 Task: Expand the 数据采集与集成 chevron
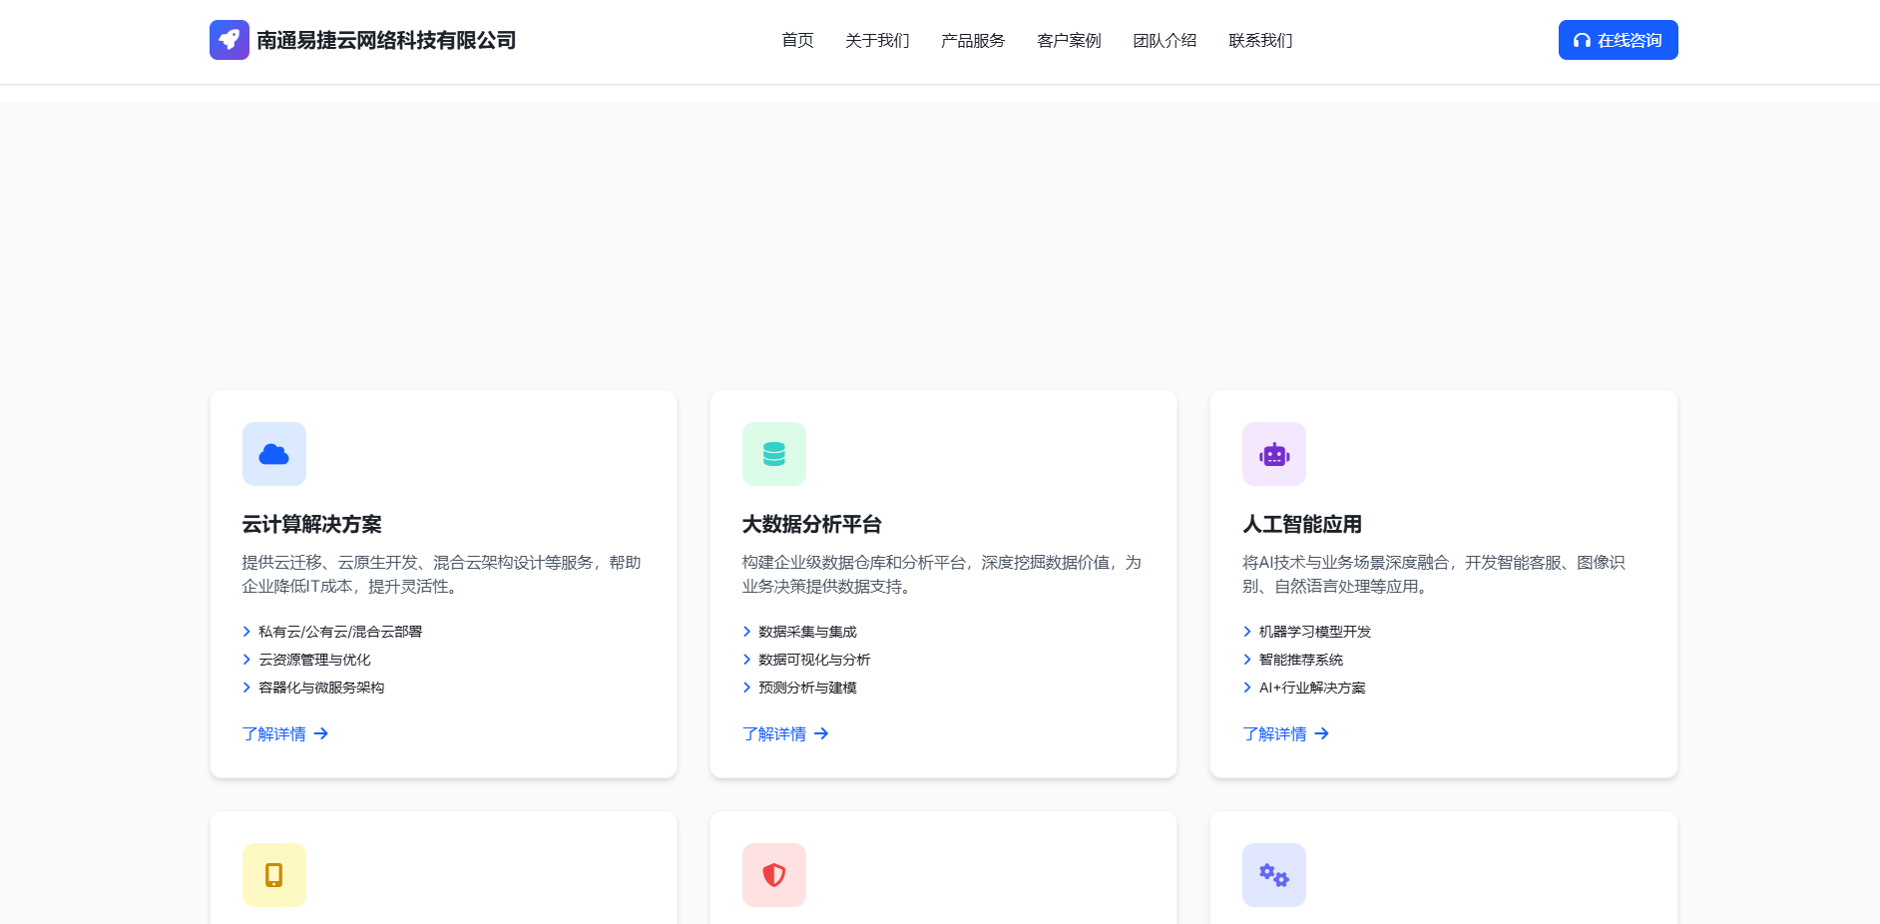tap(746, 631)
